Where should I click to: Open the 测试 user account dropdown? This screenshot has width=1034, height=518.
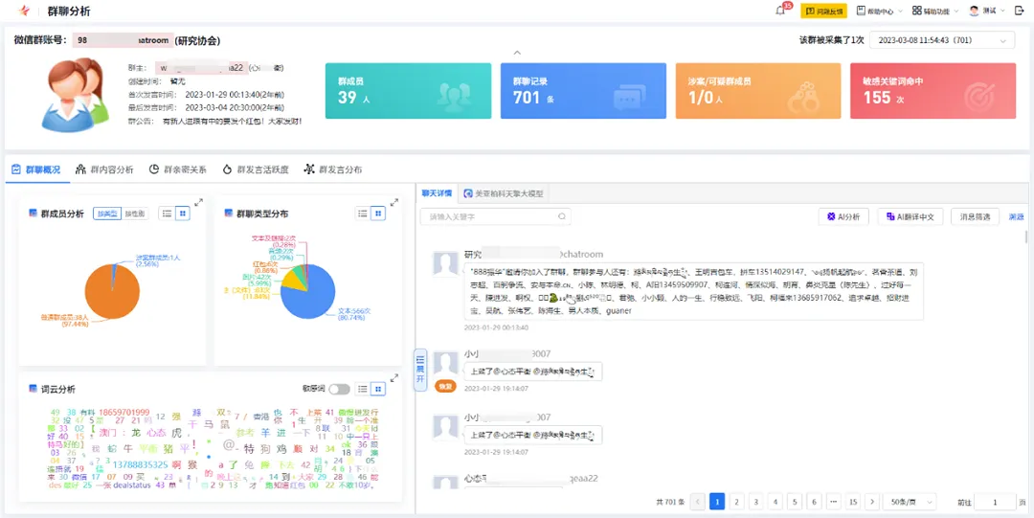point(986,11)
